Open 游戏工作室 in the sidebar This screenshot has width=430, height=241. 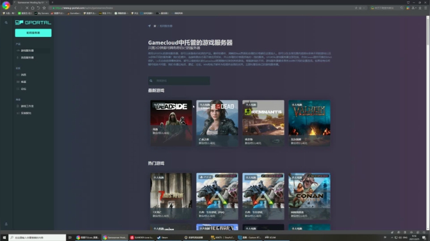27,106
